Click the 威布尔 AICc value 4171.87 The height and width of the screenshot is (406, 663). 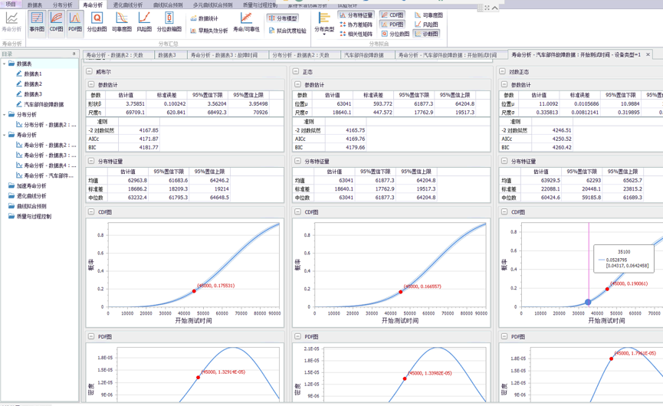click(x=149, y=139)
